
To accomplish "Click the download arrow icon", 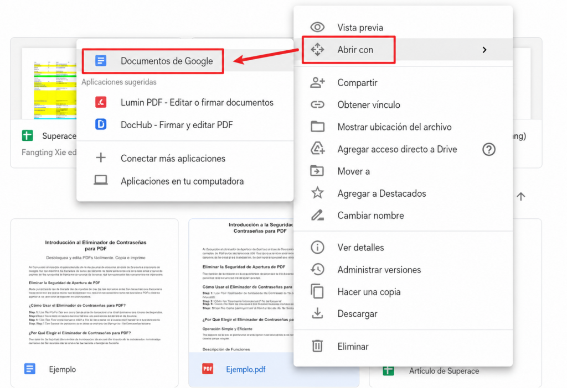I will (x=317, y=313).
